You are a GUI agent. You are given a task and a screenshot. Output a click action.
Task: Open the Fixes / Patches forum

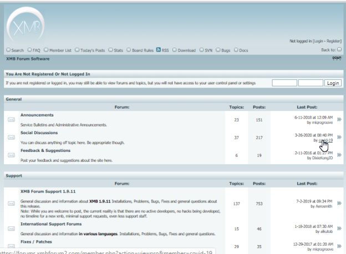coord(36,242)
